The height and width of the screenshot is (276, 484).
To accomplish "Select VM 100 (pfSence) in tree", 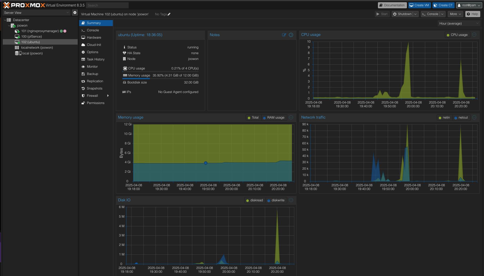I will pyautogui.click(x=31, y=37).
